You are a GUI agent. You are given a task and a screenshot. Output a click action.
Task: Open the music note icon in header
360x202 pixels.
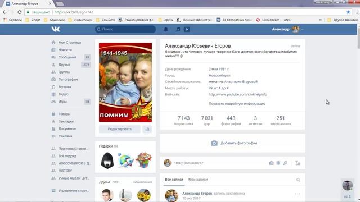pyautogui.click(x=178, y=29)
